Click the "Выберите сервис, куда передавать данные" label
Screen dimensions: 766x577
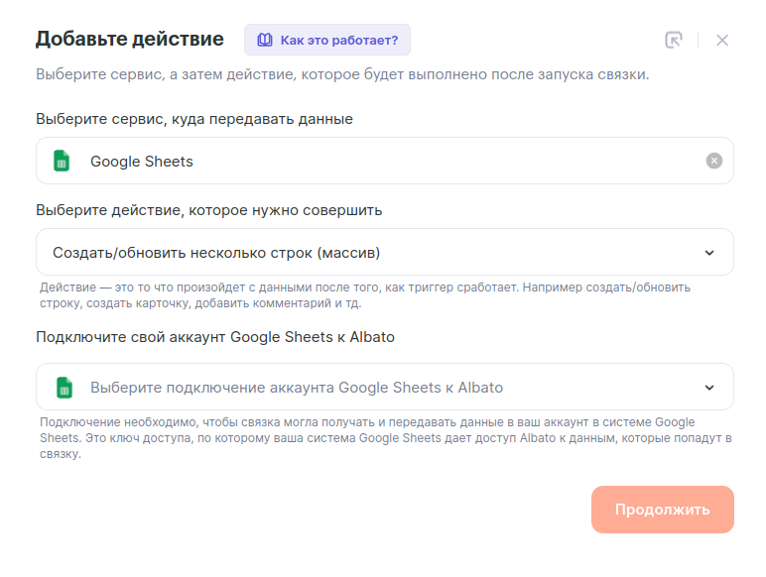click(194, 119)
